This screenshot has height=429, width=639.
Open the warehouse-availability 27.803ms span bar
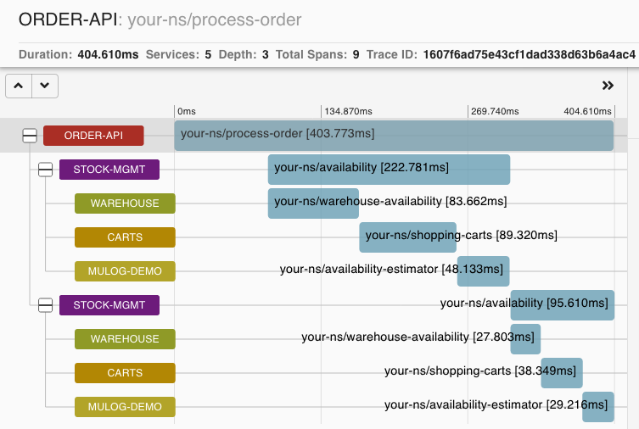(525, 338)
